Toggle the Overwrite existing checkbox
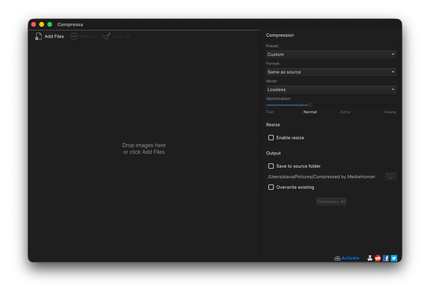This screenshot has width=430, height=294. 271,187
